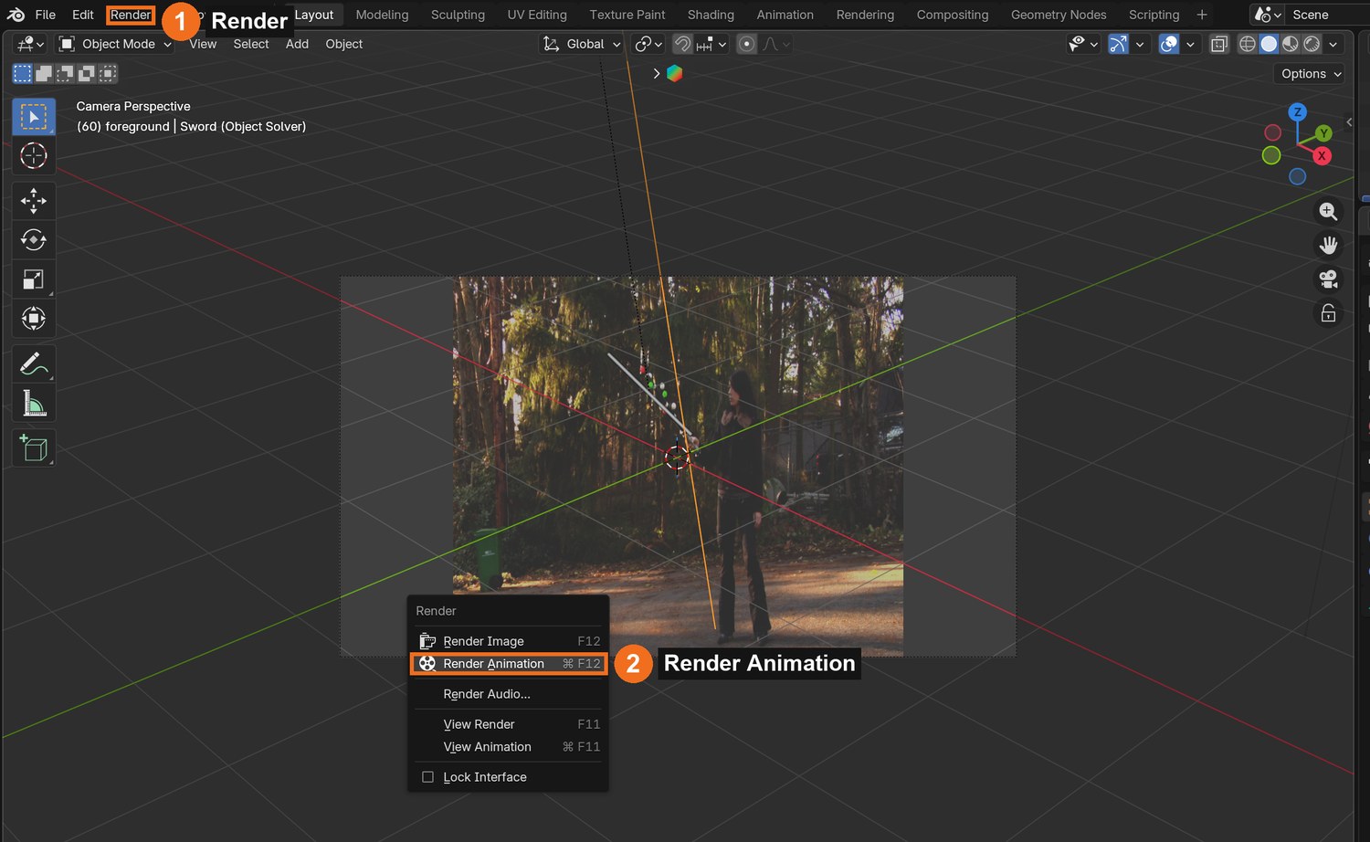Pick the Scale tool in the toolbar
The width and height of the screenshot is (1370, 842).
click(x=34, y=279)
